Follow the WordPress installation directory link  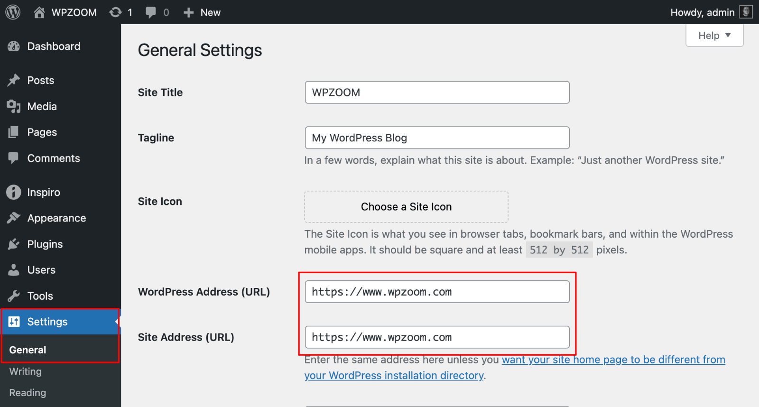pos(394,375)
